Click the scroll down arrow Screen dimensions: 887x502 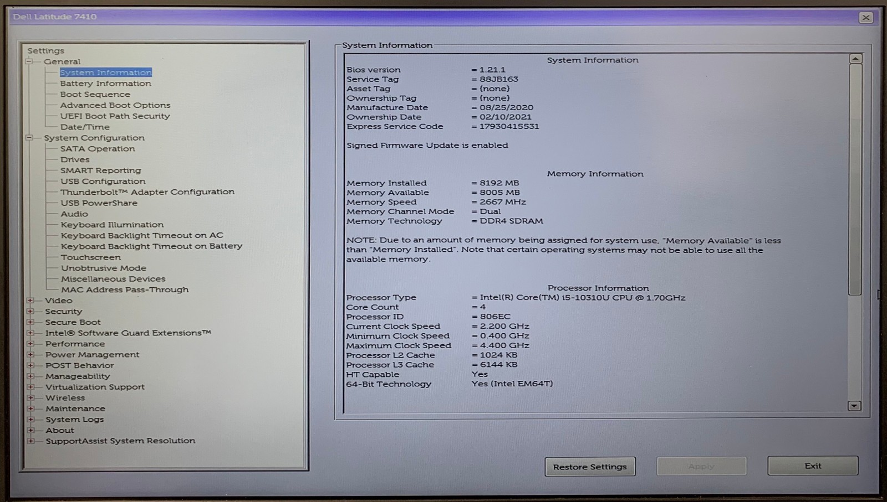click(x=854, y=406)
